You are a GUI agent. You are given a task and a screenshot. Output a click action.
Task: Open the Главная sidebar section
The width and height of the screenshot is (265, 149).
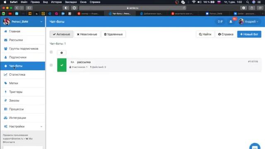[x=23, y=31]
